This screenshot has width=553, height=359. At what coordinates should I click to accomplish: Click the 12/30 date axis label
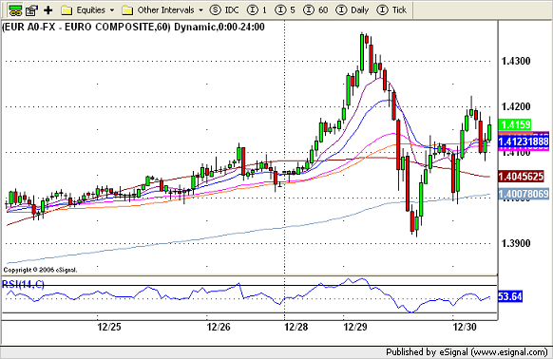click(x=465, y=327)
